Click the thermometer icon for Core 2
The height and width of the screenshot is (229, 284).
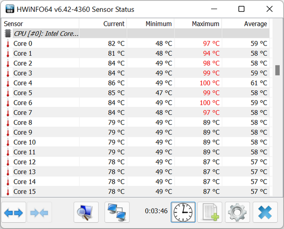point(8,63)
